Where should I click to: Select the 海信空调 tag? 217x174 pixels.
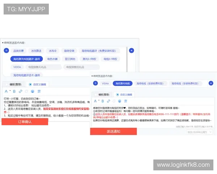pos(69,51)
